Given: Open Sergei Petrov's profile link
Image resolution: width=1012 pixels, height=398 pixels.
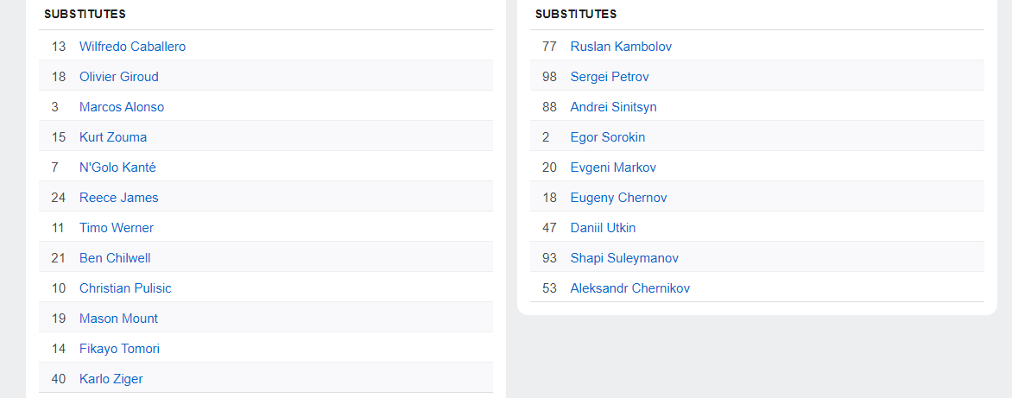Looking at the screenshot, I should pyautogui.click(x=610, y=77).
